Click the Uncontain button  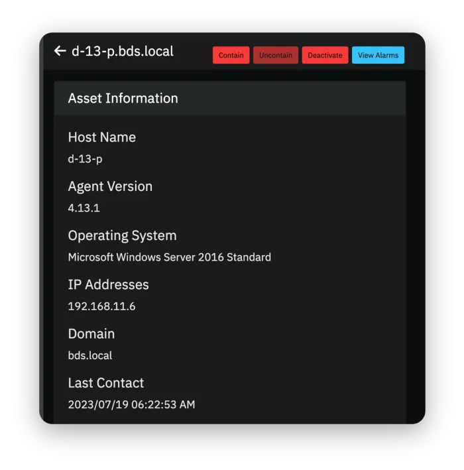[x=275, y=55]
